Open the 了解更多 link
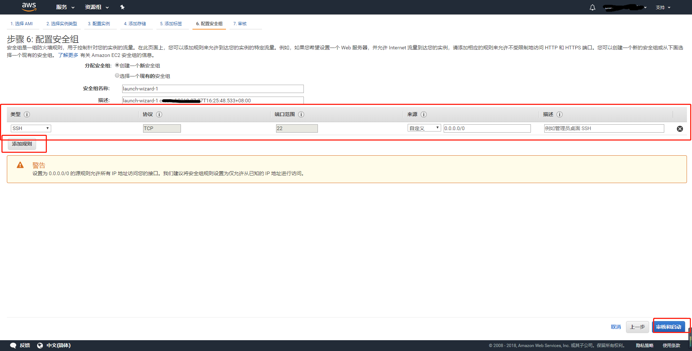The width and height of the screenshot is (692, 351). 68,55
